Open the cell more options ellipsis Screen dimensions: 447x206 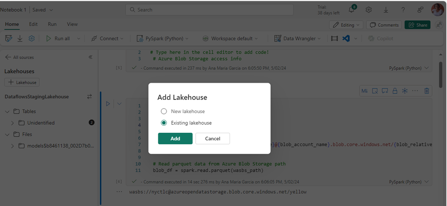click(415, 91)
